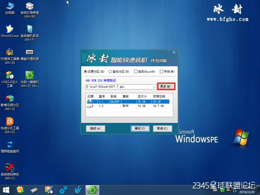Open 理顺磁盘盘符 desktop icon
The width and height of the screenshot is (260, 195).
[10, 147]
